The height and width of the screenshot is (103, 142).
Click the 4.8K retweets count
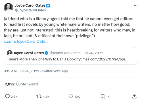tap(46, 97)
